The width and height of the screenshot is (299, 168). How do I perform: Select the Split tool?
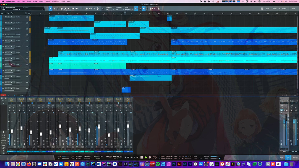58,9
